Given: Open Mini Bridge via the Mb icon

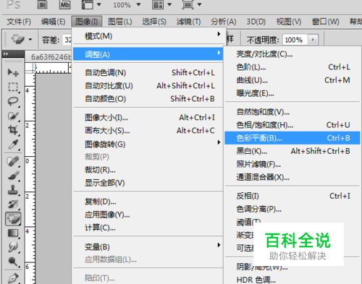Looking at the screenshot, I should [64, 4].
